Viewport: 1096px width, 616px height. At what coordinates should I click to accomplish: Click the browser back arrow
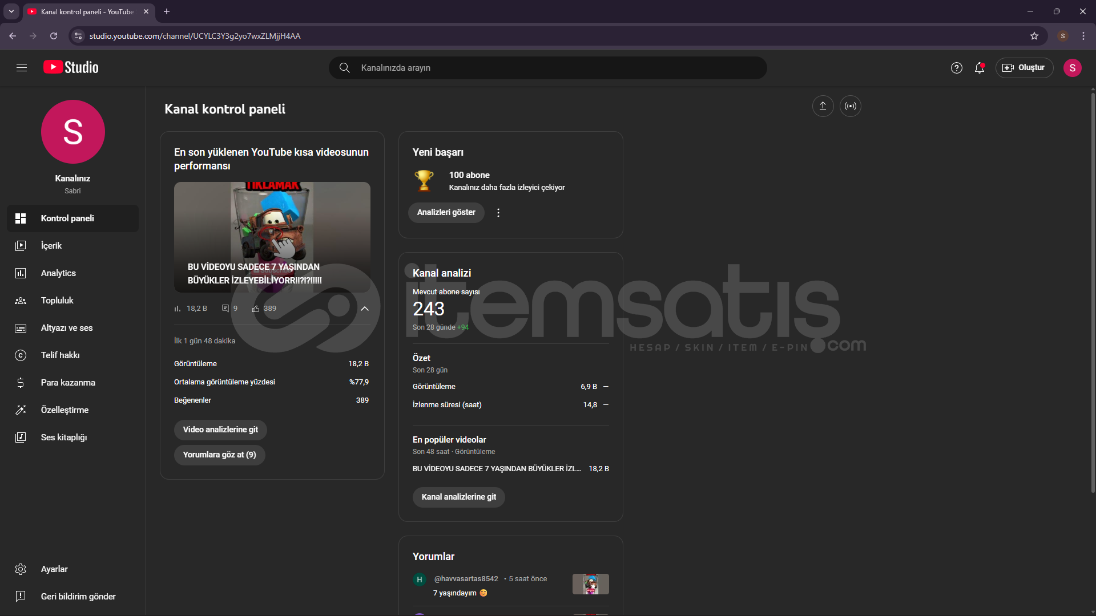pyautogui.click(x=13, y=36)
